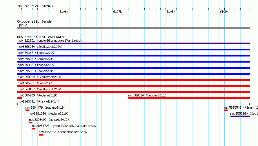The height and width of the screenshot is (146, 258).
Task: Click the small red nsv5895503 bar
Action: 226,110
